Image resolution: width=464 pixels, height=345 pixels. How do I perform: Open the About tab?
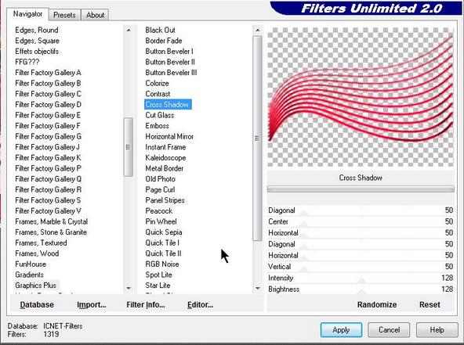95,15
